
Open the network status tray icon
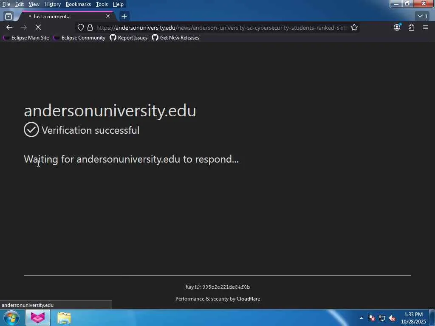pos(382,318)
